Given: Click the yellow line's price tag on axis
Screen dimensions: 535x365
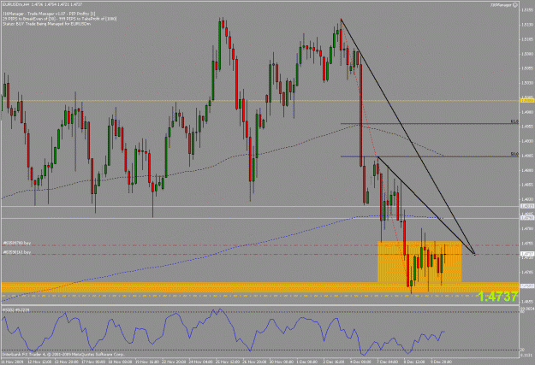Looking at the screenshot, I should tap(527, 101).
